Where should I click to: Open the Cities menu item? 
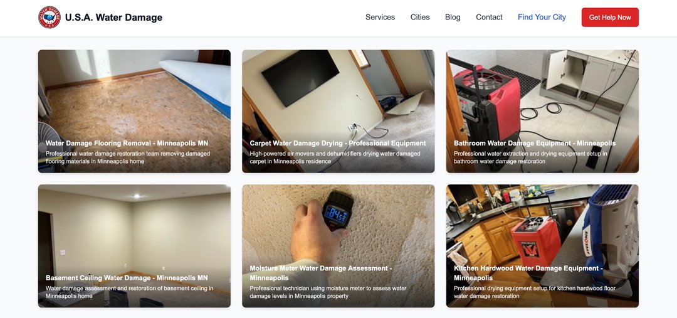(420, 18)
